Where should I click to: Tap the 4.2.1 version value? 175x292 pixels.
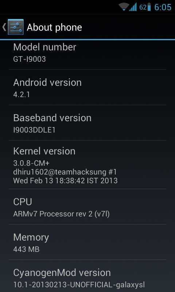point(22,95)
